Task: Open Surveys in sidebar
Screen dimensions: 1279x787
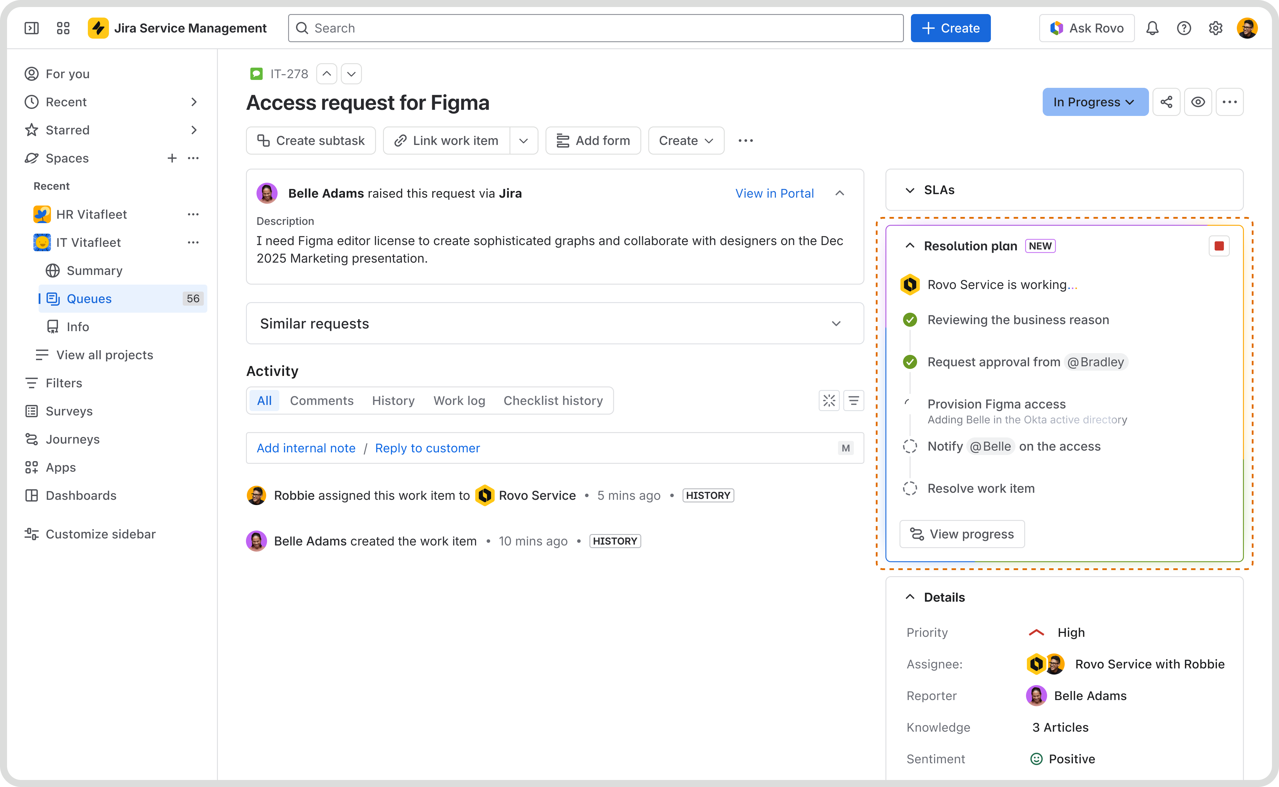Action: pyautogui.click(x=59, y=411)
